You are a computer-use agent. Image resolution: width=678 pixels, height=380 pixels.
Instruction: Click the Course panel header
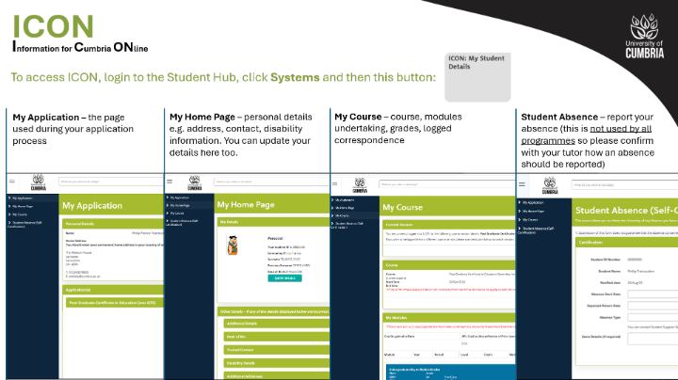(x=449, y=265)
